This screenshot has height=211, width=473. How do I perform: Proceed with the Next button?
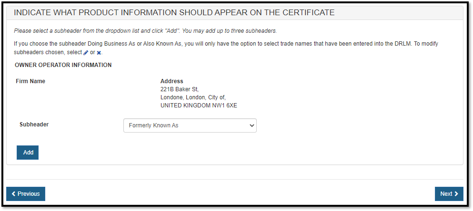449,194
